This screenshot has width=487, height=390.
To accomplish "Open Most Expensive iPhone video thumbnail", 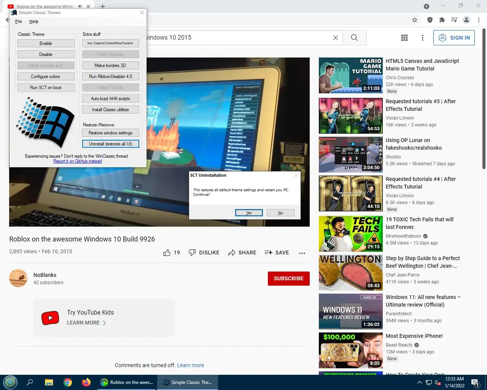I will (351, 350).
